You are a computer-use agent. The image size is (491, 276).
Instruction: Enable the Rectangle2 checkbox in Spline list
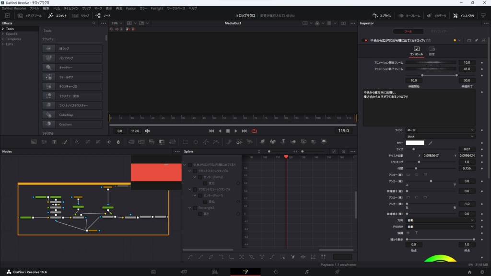[195, 208]
